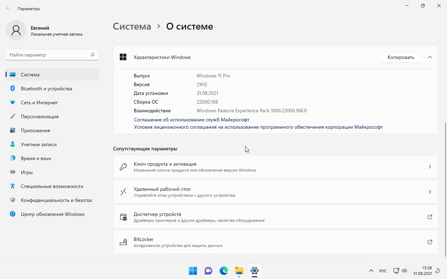This screenshot has width=447, height=279.
Task: Click the version value 21H2
Action: pyautogui.click(x=202, y=84)
